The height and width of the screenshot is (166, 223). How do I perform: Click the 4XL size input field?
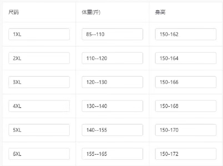tap(39, 106)
